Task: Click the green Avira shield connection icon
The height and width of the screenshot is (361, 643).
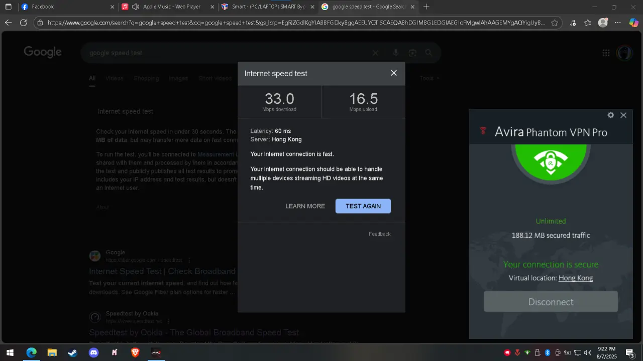Action: coord(551,163)
